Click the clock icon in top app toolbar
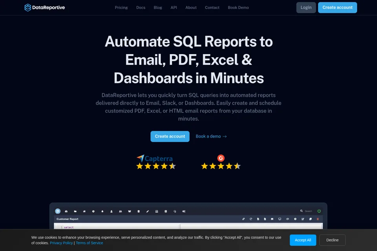The width and height of the screenshot is (377, 251). point(93,211)
